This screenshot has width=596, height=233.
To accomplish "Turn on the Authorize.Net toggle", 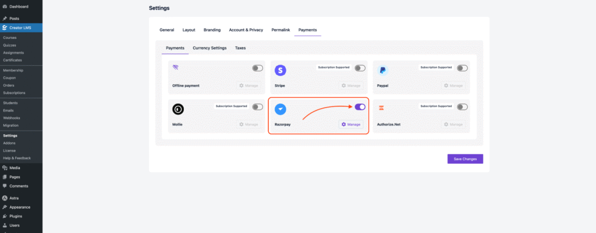I will (x=463, y=107).
